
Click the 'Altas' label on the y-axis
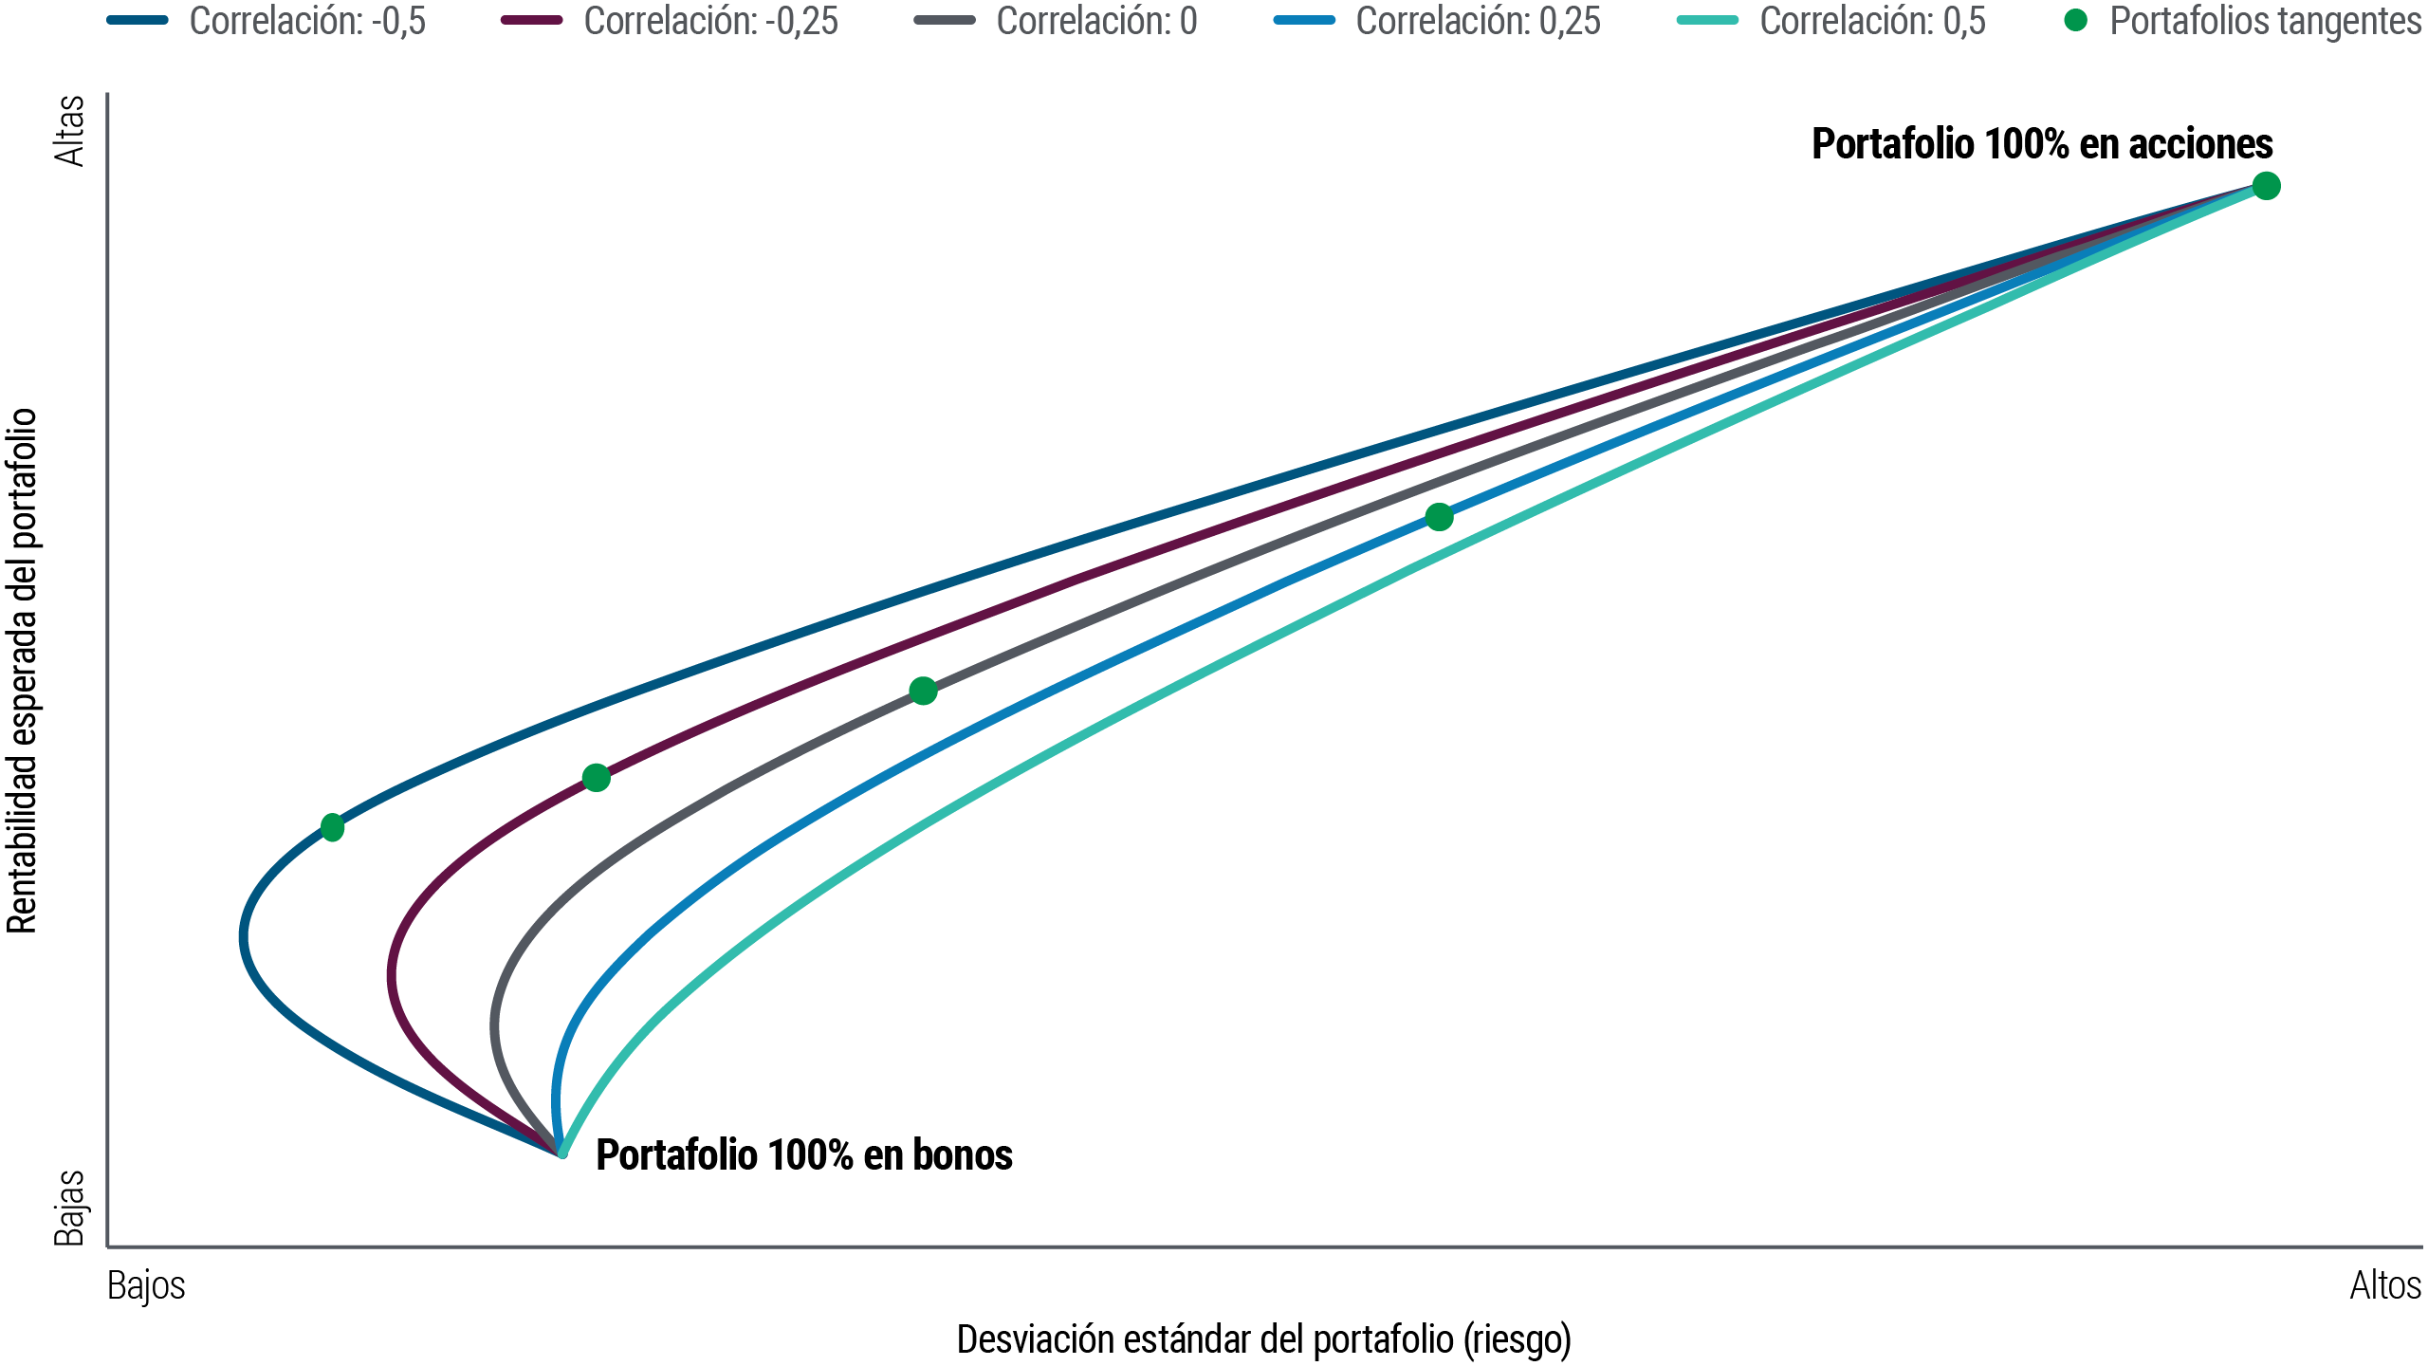coord(69,131)
